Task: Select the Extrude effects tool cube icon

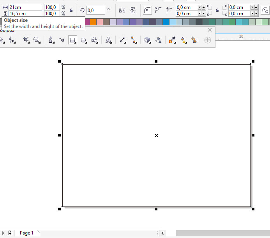Action: 147,40
